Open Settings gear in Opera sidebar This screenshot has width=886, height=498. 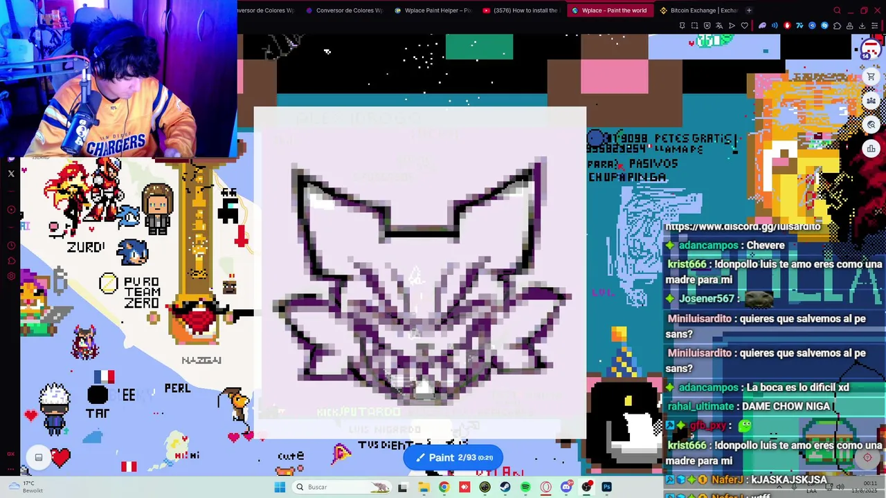(x=11, y=276)
